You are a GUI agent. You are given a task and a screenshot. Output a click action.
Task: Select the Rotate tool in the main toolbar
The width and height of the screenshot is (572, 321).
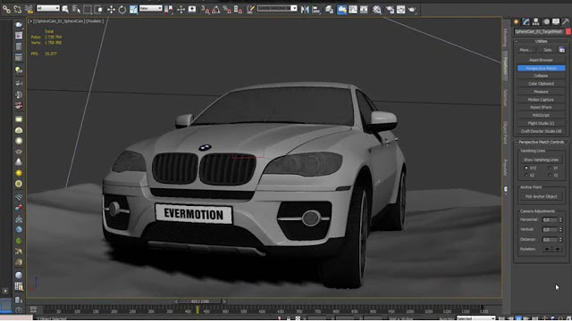tap(122, 10)
